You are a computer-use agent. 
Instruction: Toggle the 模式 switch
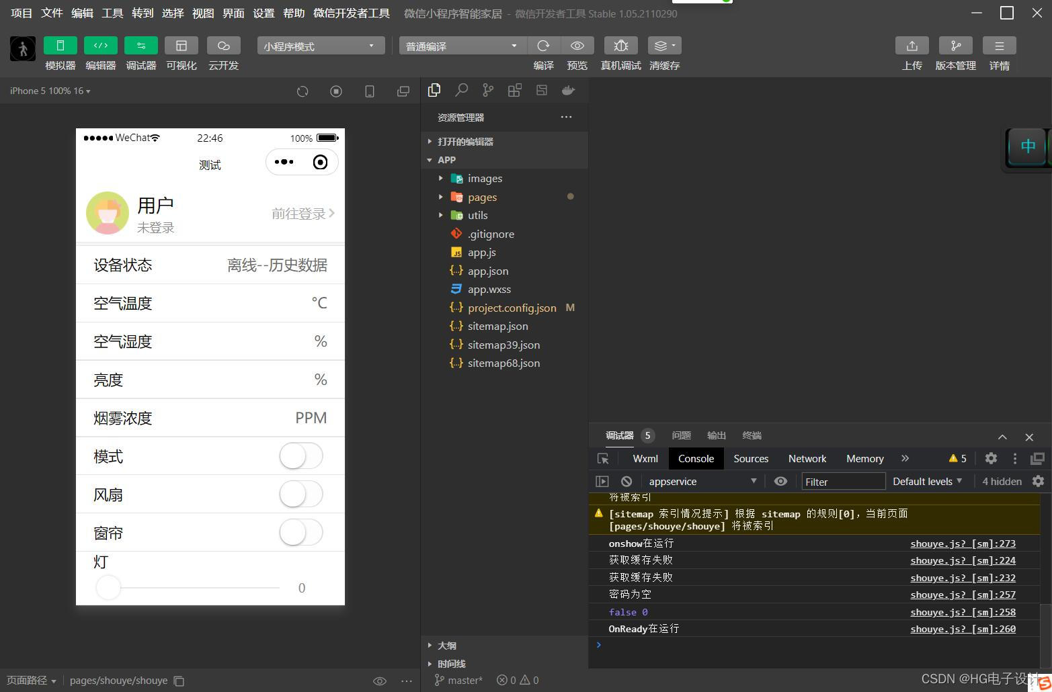point(301,456)
